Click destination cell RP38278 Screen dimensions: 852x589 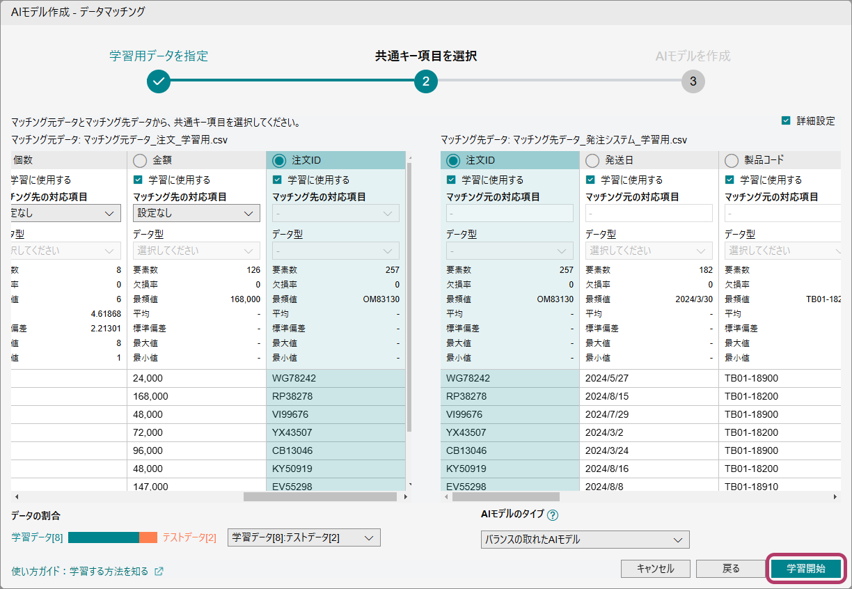coord(510,396)
